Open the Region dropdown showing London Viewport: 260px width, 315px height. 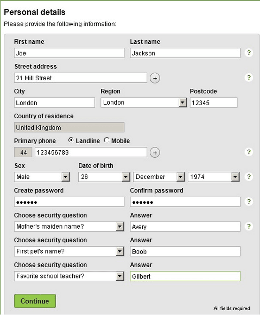[144, 103]
